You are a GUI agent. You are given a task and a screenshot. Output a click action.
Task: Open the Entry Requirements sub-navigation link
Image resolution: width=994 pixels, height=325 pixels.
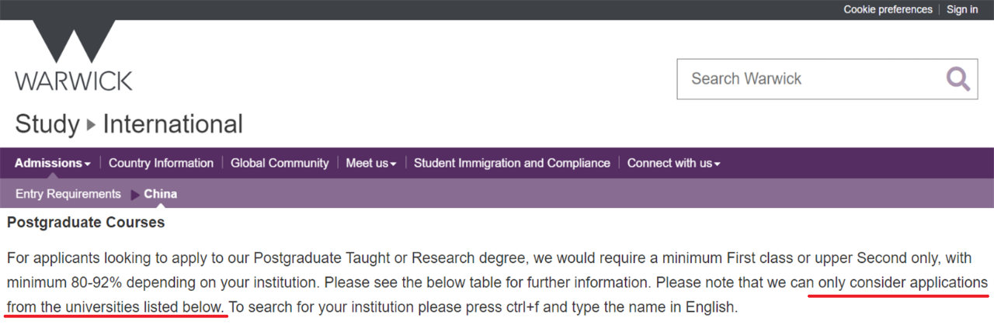coord(68,194)
